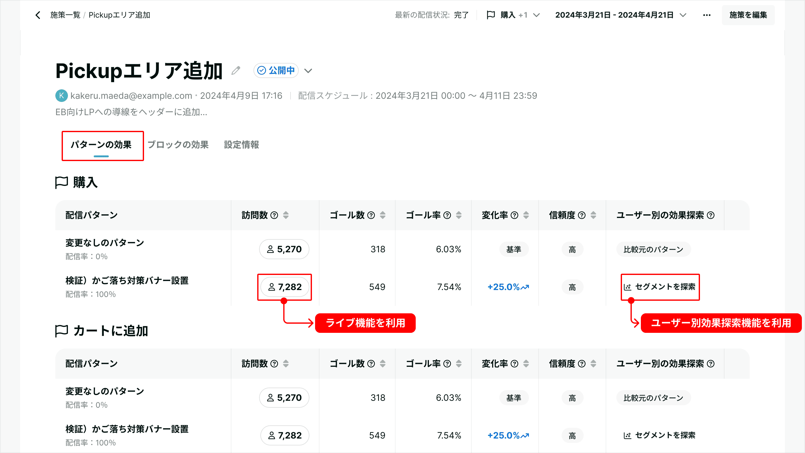Click the 施策一覧 breadcrumb link
The height and width of the screenshot is (453, 805).
(65, 15)
